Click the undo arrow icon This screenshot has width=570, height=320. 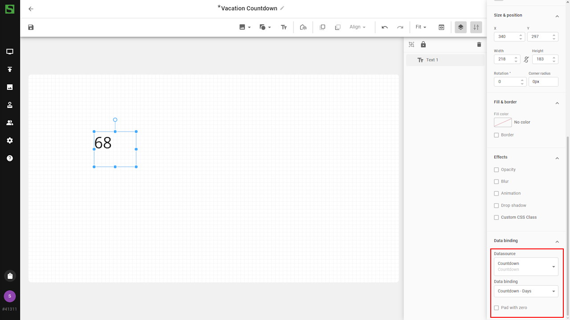[385, 27]
